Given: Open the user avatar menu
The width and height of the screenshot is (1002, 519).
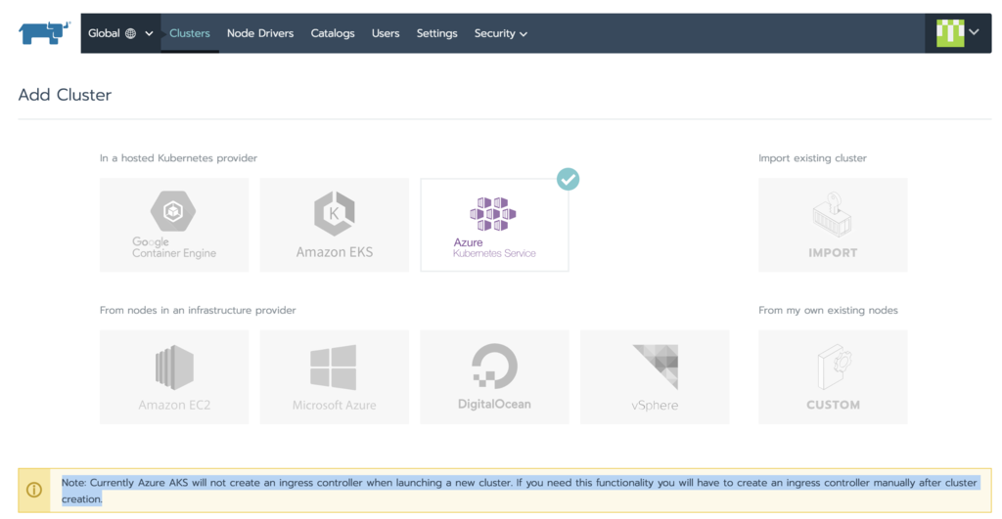Looking at the screenshot, I should 957,32.
